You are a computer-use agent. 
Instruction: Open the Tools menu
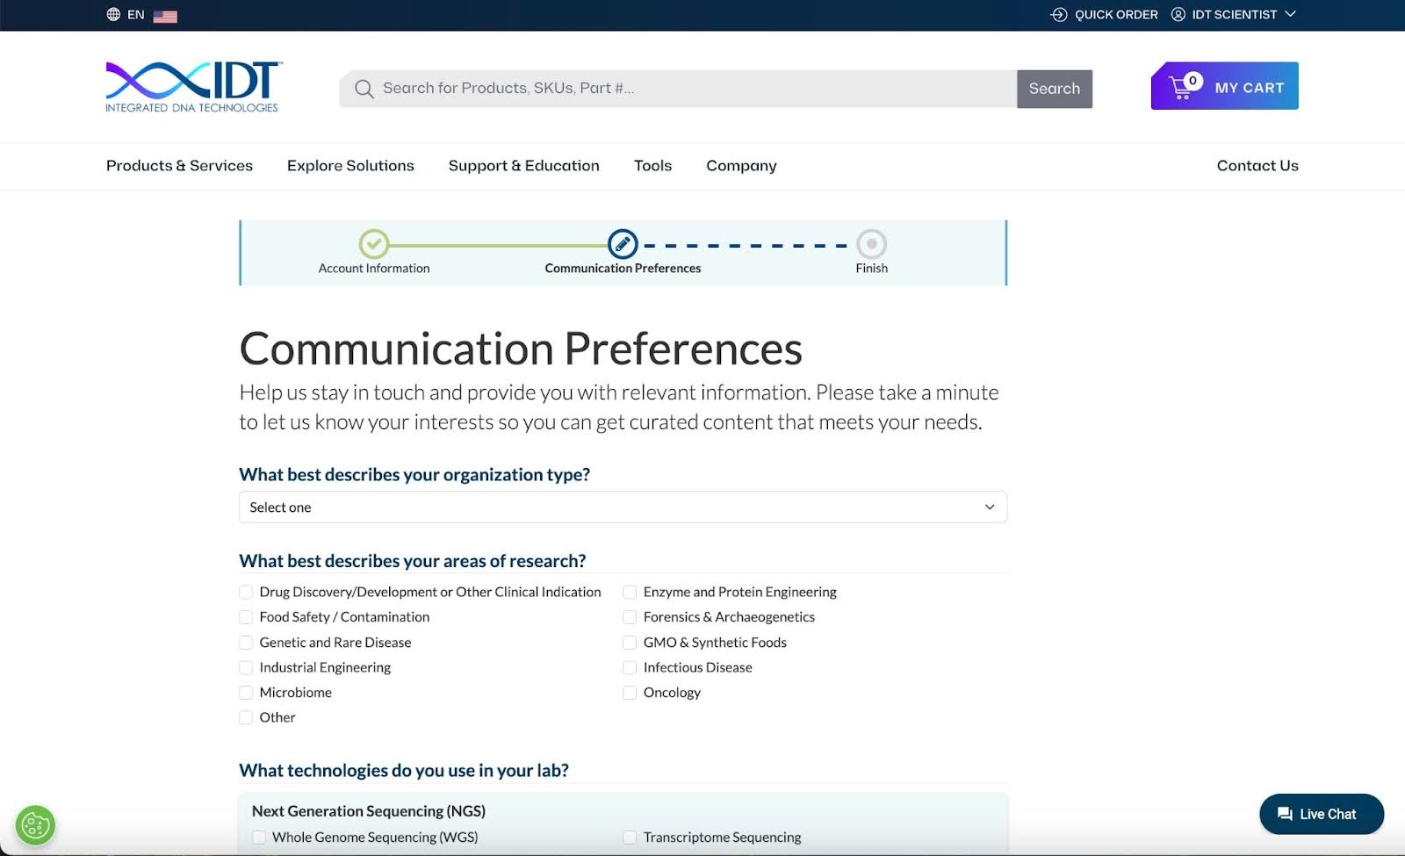click(x=652, y=166)
